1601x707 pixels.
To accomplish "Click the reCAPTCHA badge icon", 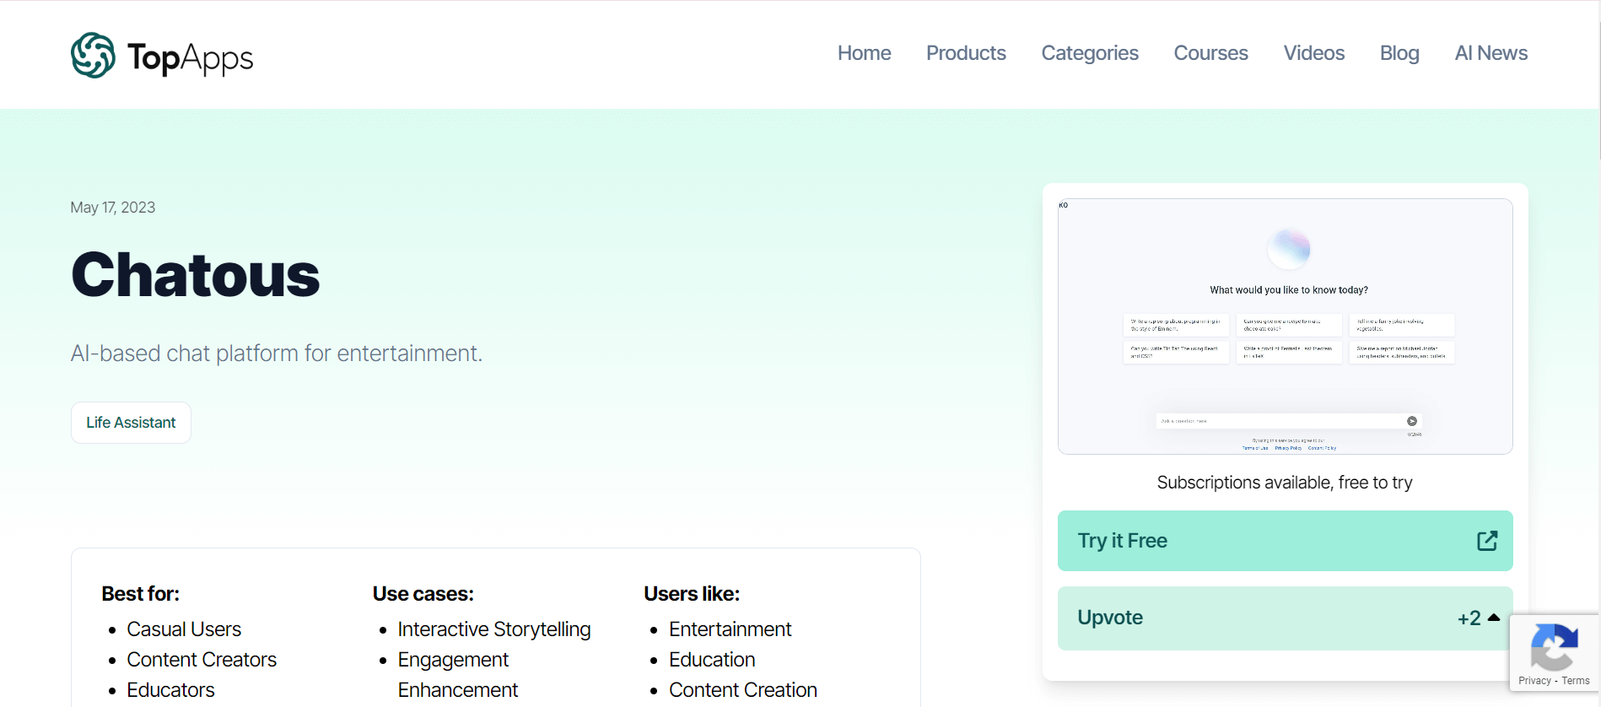I will (x=1554, y=647).
